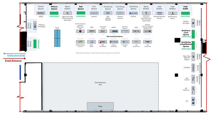Click the GovSignals booth logo
This screenshot has width=215, height=115.
193,68
